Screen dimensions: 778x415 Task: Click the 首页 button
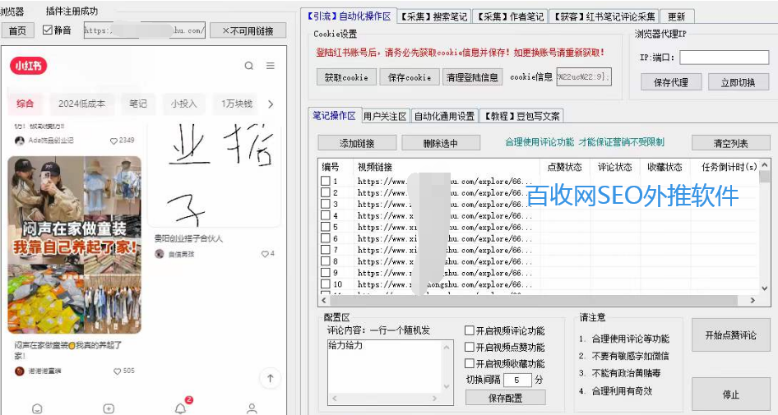click(17, 30)
